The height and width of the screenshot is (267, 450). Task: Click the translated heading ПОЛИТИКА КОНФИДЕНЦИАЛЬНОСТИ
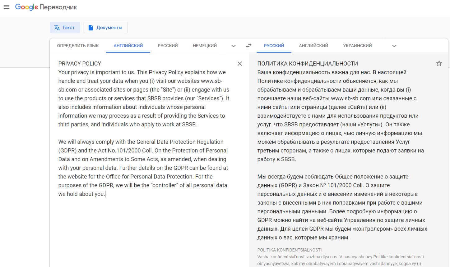308,64
